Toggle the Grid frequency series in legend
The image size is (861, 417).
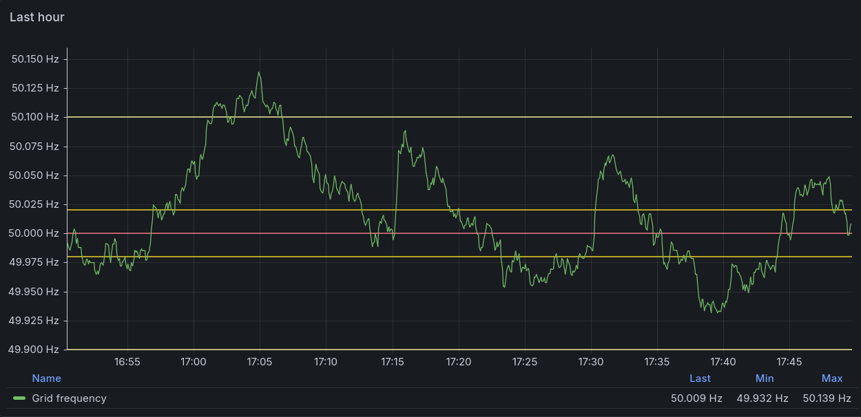click(69, 398)
